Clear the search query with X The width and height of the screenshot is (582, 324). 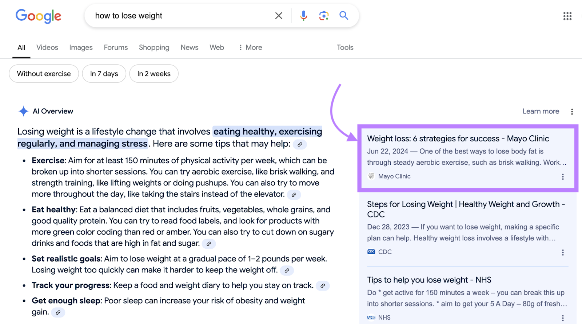tap(279, 16)
